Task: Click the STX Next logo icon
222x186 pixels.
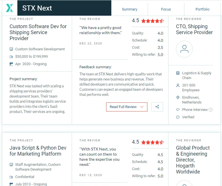Action: pyautogui.click(x=10, y=8)
